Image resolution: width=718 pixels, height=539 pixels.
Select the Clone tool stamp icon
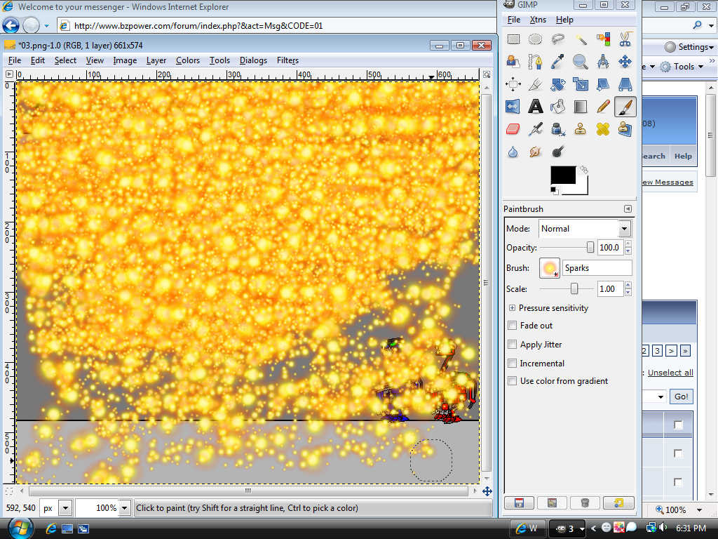click(x=581, y=128)
